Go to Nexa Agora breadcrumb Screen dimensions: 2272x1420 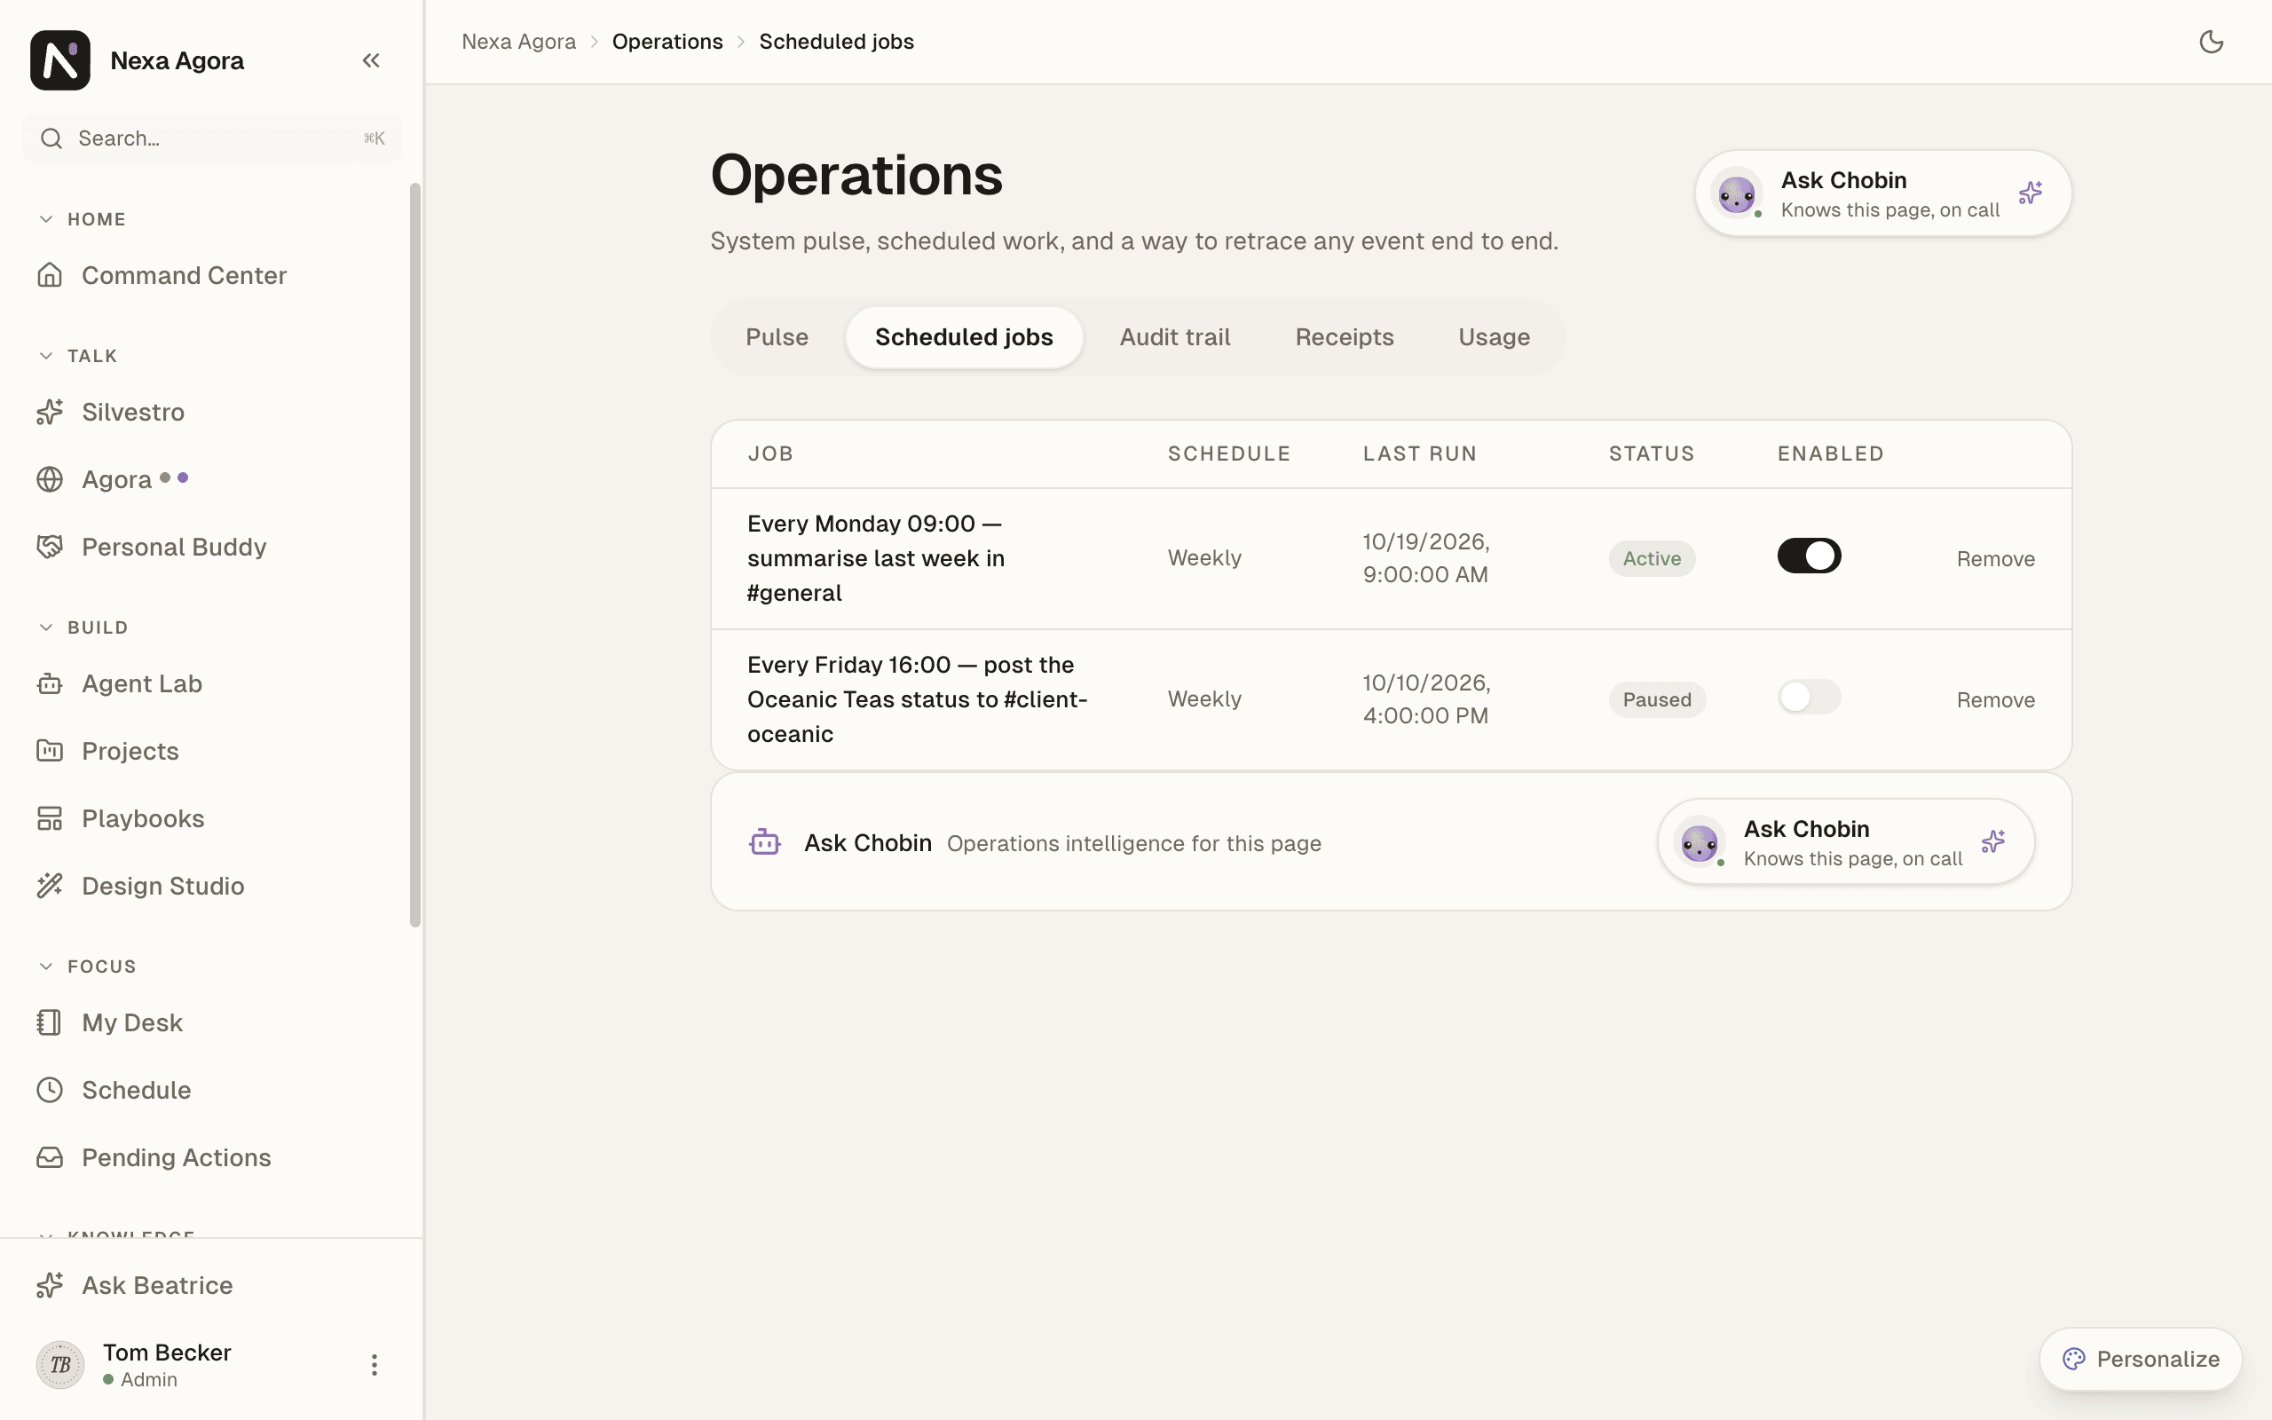(518, 42)
